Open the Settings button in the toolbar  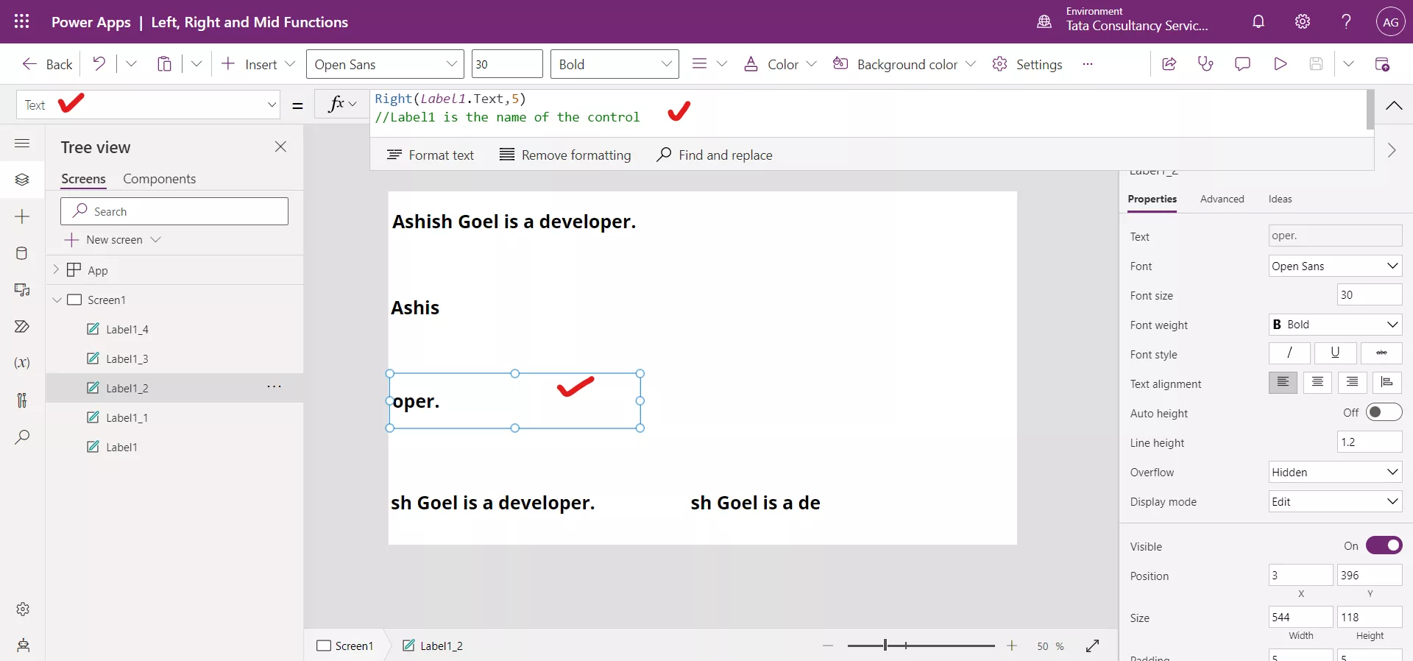coord(1027,64)
